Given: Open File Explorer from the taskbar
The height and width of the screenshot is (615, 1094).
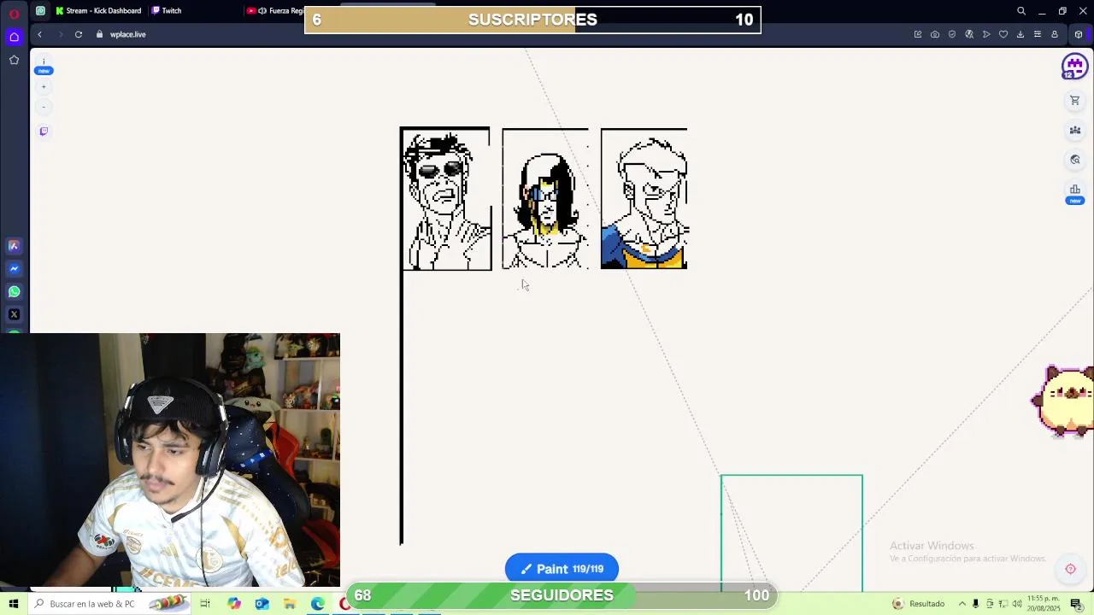Looking at the screenshot, I should [290, 604].
